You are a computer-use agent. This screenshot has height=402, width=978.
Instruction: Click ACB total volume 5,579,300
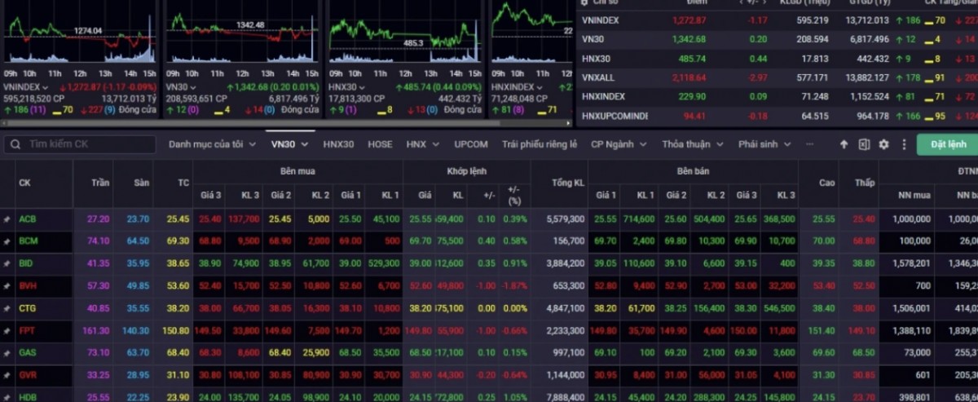coord(566,219)
